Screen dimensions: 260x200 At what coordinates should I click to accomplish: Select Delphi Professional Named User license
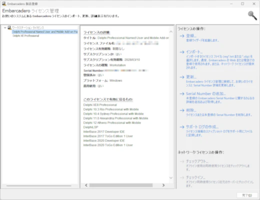click(45, 32)
